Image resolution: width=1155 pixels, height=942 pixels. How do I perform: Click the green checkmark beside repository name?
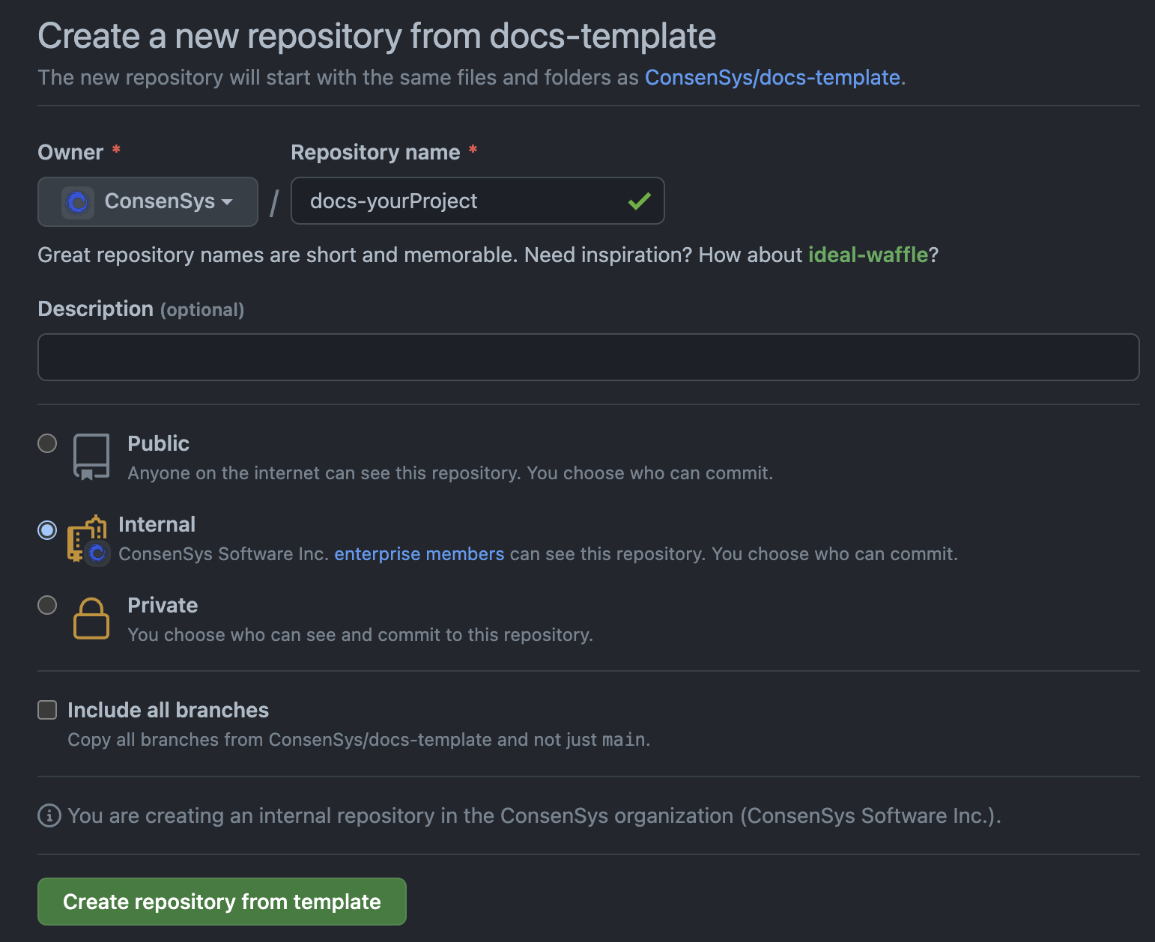click(x=638, y=201)
